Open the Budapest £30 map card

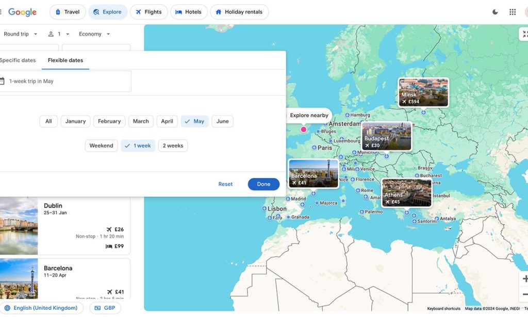[x=387, y=136]
